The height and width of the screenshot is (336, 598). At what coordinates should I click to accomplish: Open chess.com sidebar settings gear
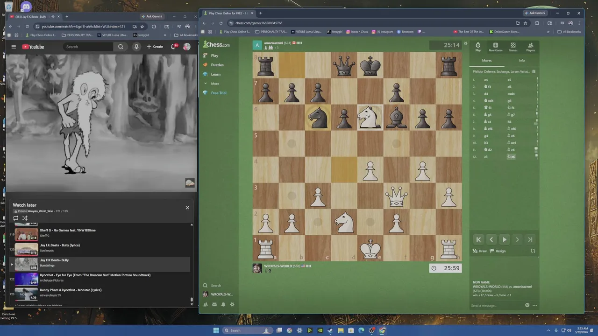232,305
